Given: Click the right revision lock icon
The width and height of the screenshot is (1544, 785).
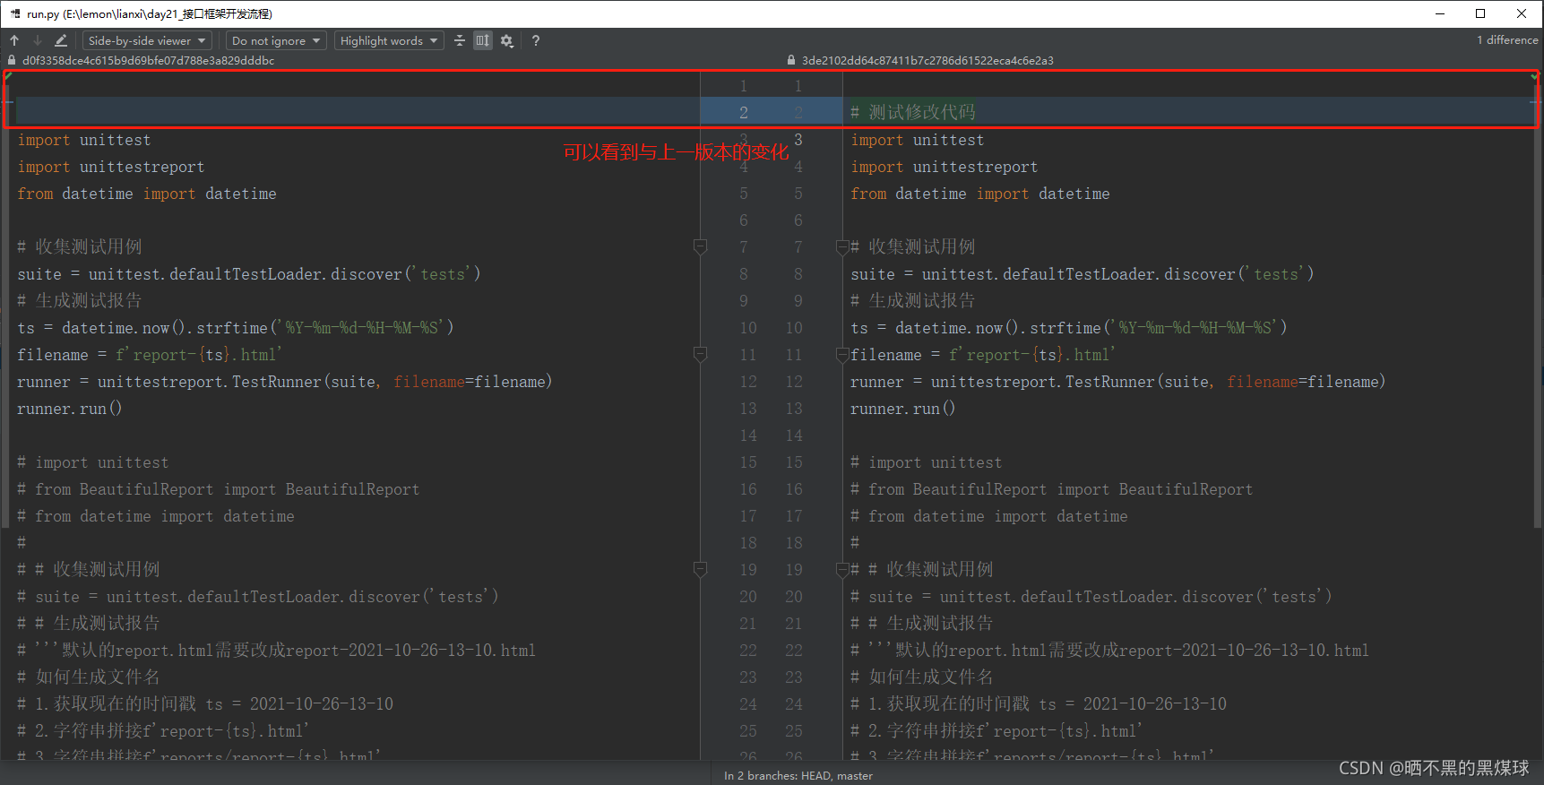Looking at the screenshot, I should tap(791, 61).
